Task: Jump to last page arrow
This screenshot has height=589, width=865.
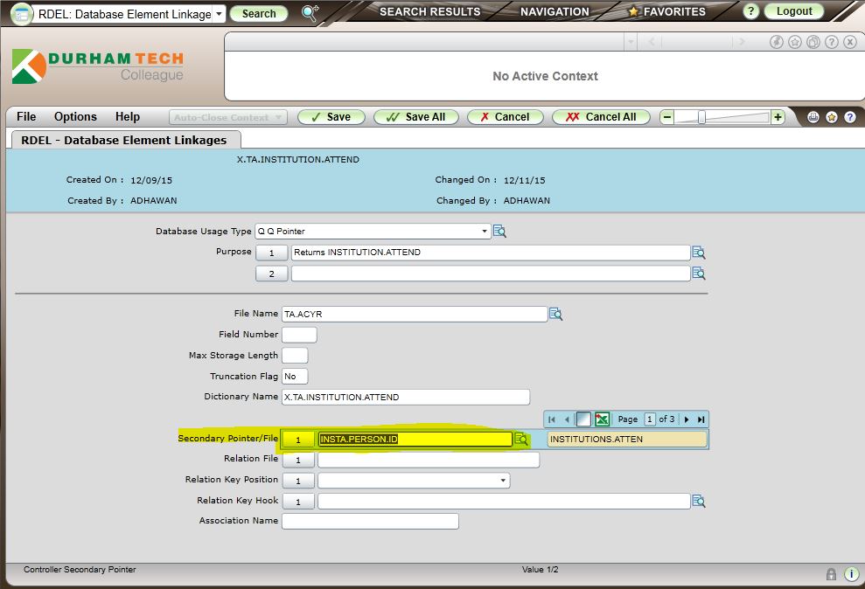Action: (701, 419)
